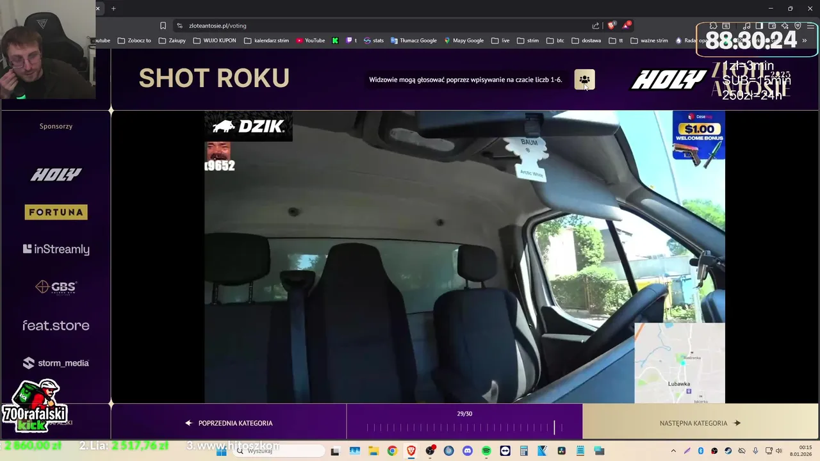Open the live bookmark folder
Viewport: 820px width, 461px height.
(500, 40)
